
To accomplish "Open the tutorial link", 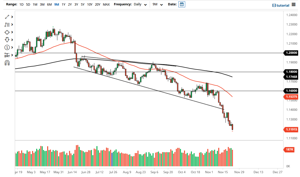I will click(283, 5).
